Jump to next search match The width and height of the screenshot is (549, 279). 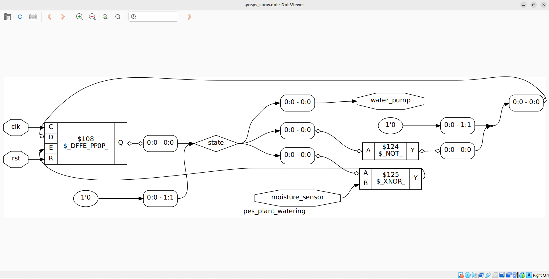(189, 17)
